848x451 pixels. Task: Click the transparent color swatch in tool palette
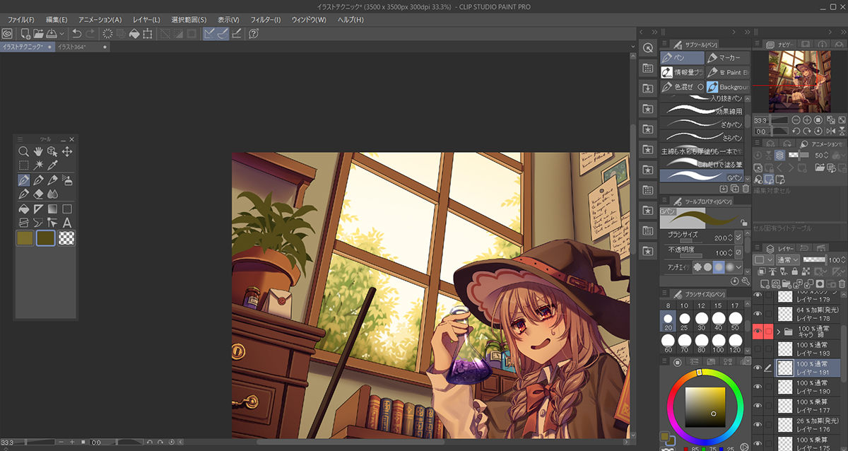[x=67, y=238]
